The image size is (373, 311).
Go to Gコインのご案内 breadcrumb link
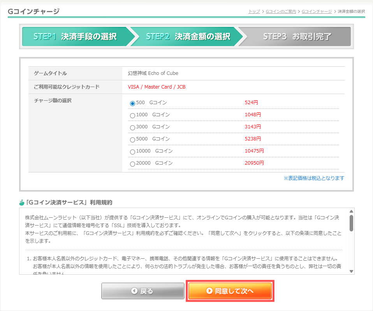point(281,11)
